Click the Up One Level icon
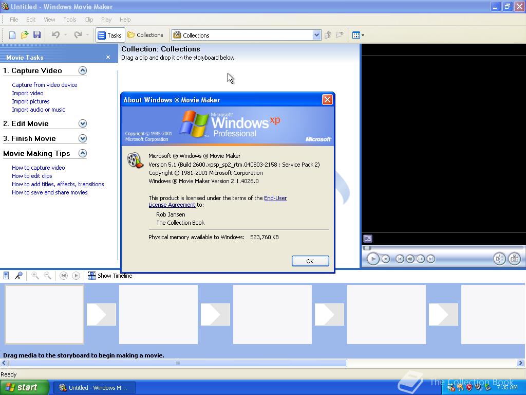This screenshot has height=395, width=526. point(328,35)
